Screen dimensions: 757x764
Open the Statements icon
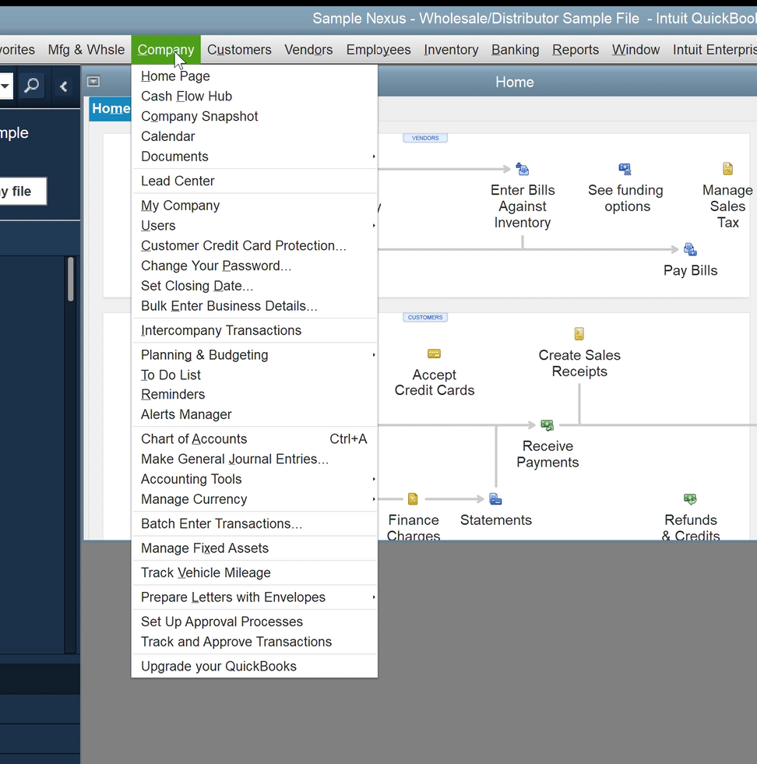coord(495,499)
